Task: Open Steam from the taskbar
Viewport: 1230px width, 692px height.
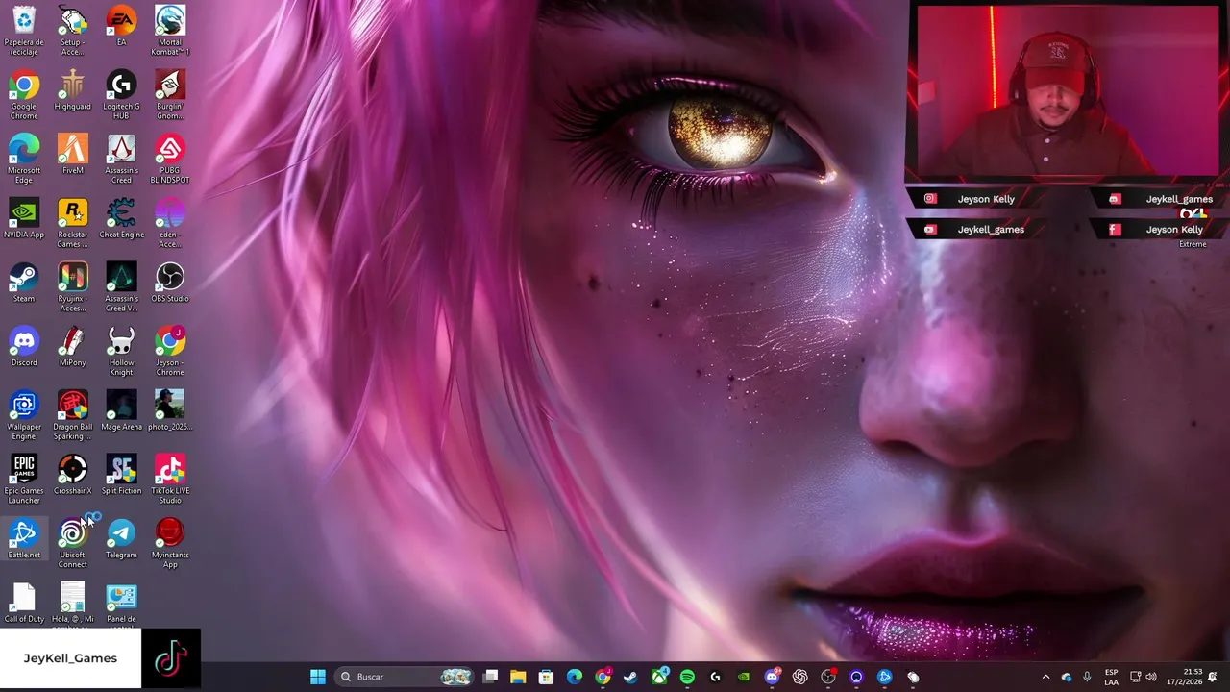Action: click(630, 677)
